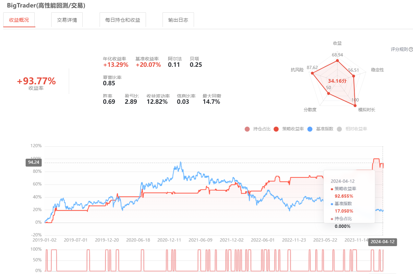The width and height of the screenshot is (413, 274).
Task: Toggle the 持仓占比 legend series
Action: point(258,129)
